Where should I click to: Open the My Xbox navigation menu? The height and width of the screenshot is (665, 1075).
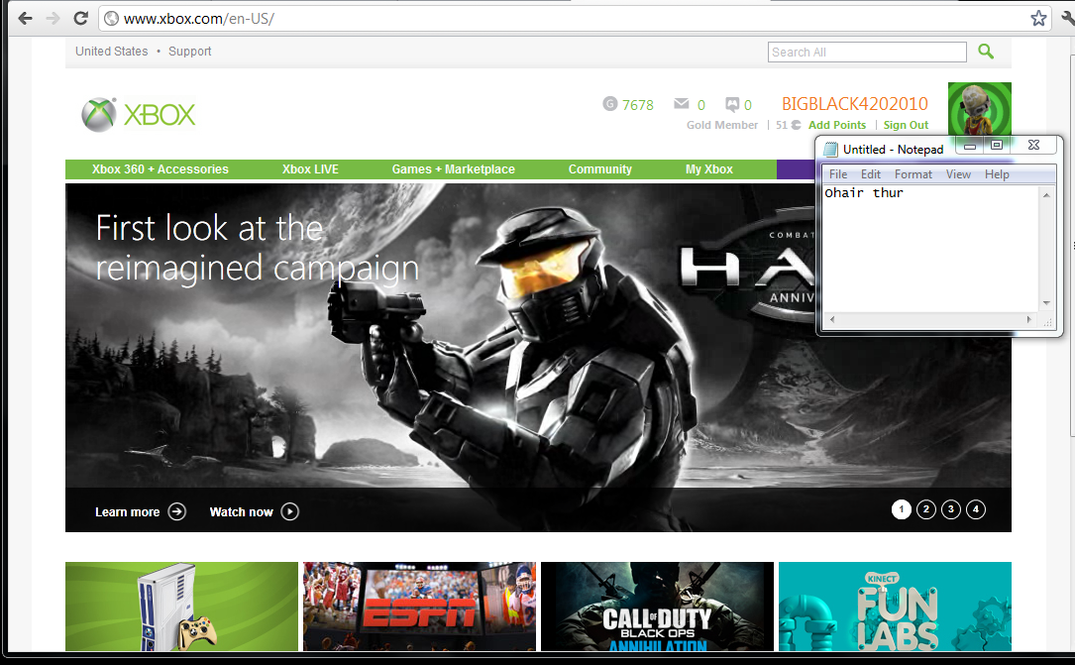point(708,169)
